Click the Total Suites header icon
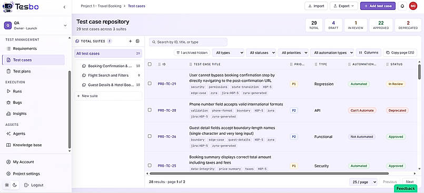 (x=77, y=41)
